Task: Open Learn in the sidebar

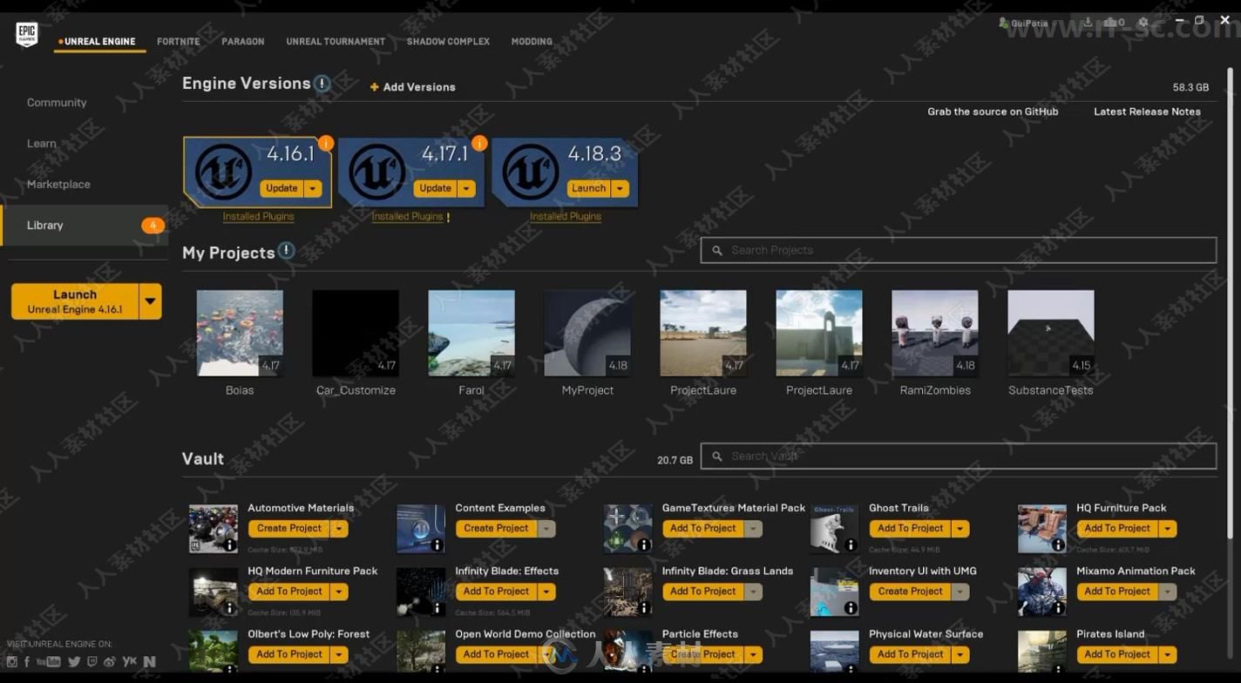Action: 42,144
